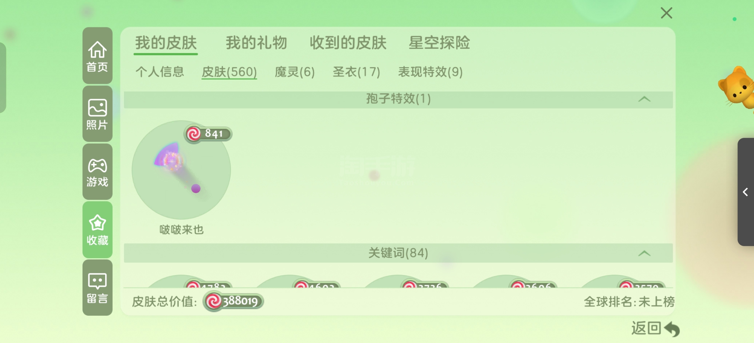Screen dimensions: 754x343
Task: Open the 照片 photos sidebar icon
Action: (97, 114)
